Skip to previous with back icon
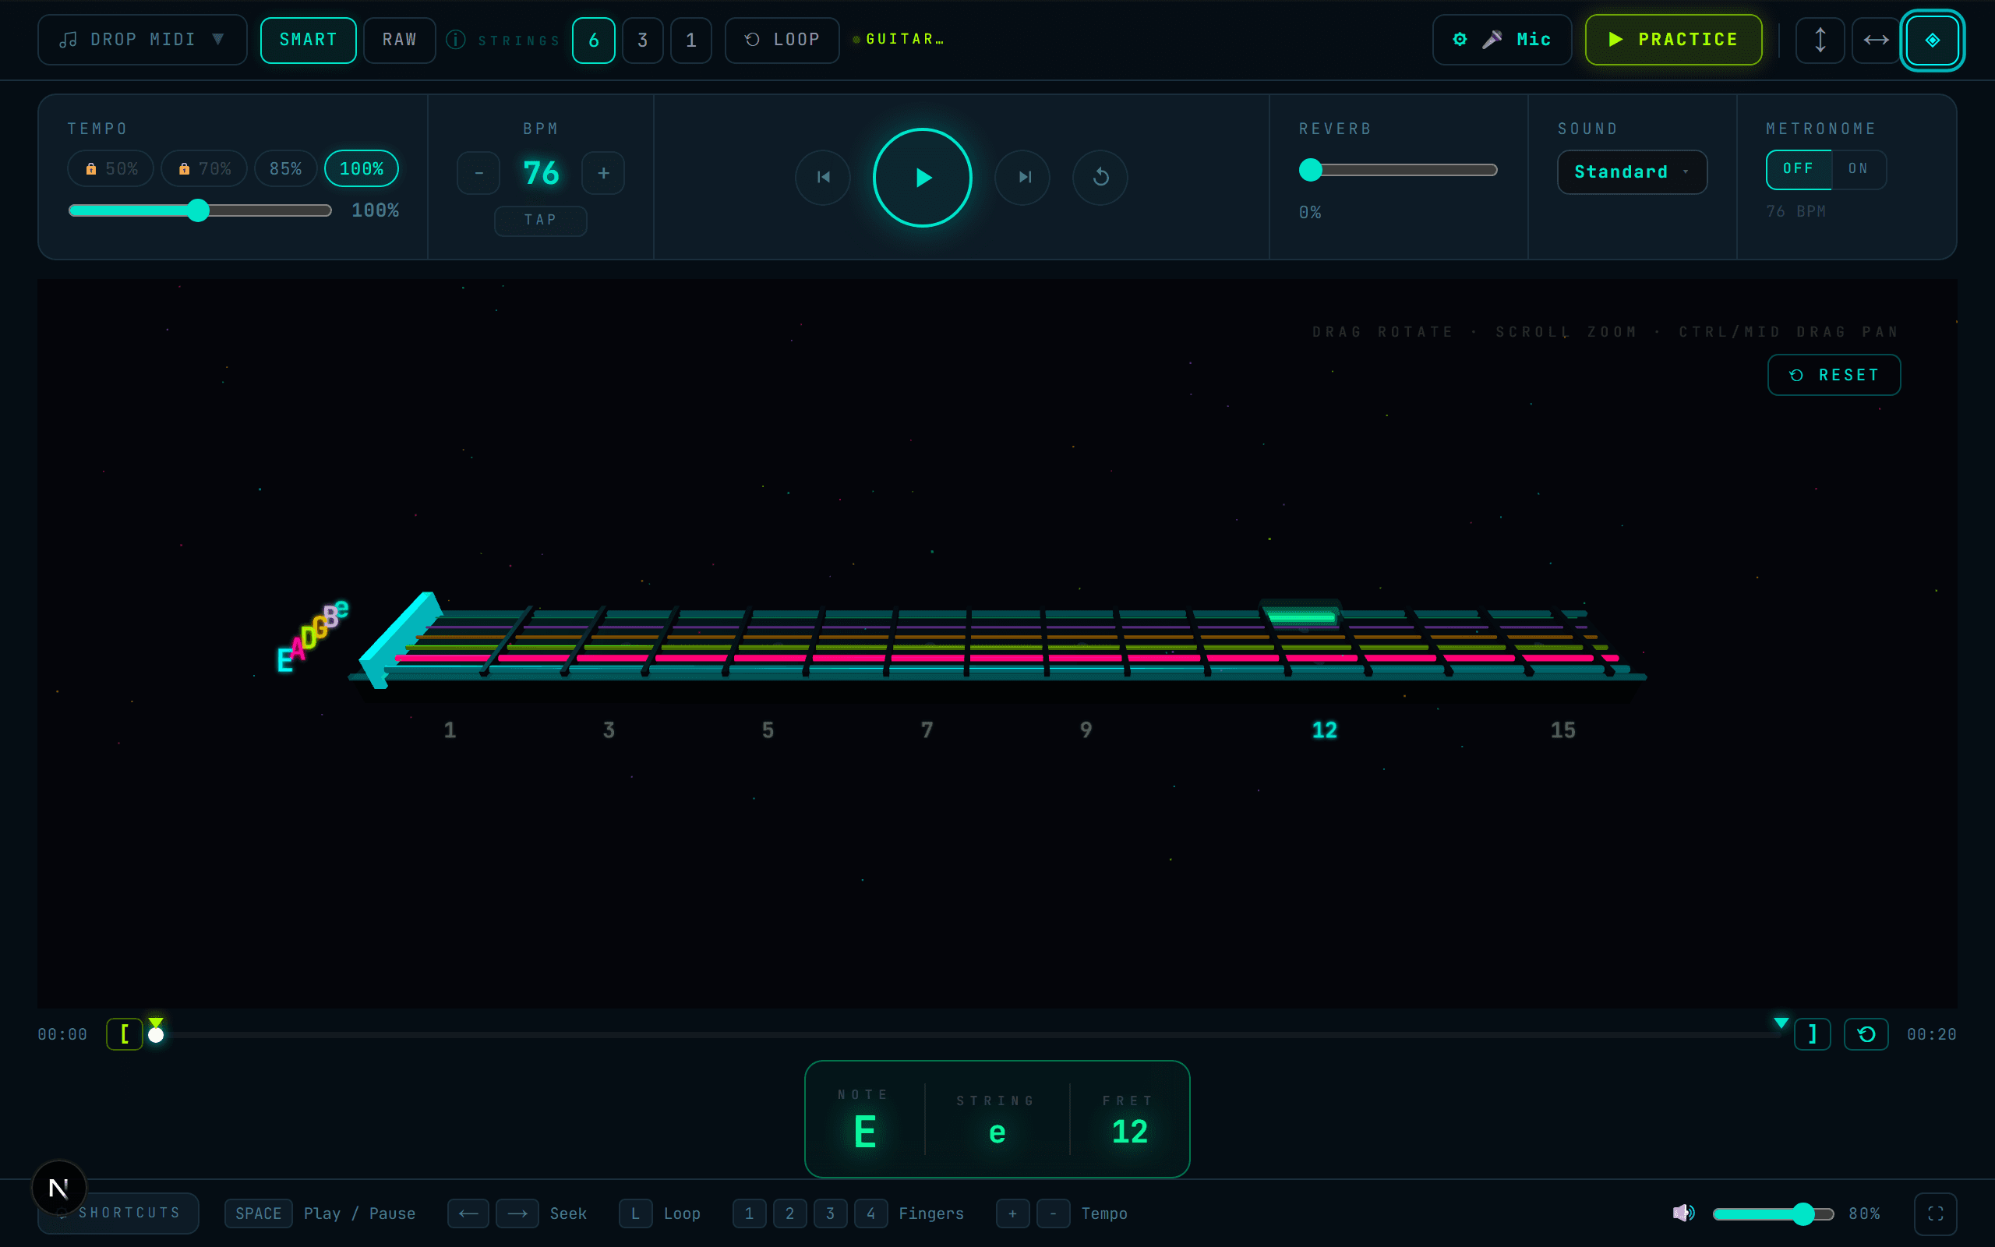 point(823,178)
